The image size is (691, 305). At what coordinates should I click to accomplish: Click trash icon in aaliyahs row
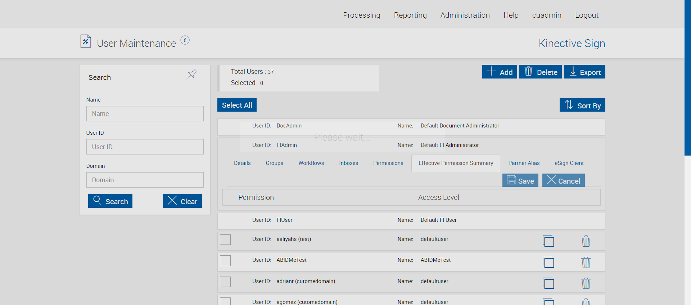pyautogui.click(x=586, y=241)
